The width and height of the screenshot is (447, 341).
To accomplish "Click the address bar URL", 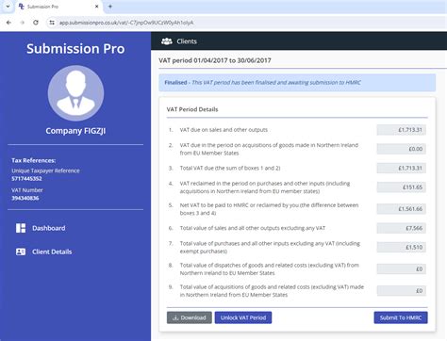I will tap(126, 23).
